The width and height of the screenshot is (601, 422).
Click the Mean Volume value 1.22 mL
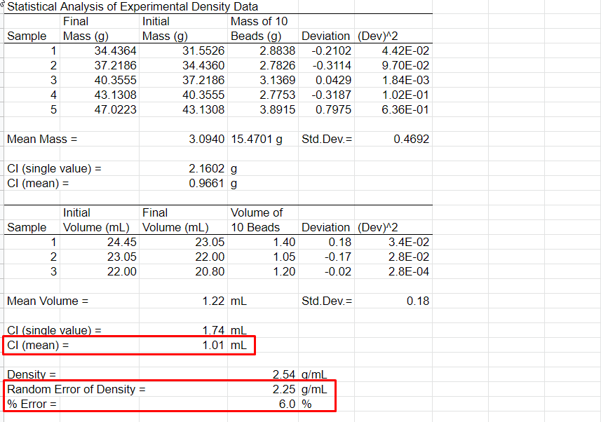pyautogui.click(x=213, y=297)
